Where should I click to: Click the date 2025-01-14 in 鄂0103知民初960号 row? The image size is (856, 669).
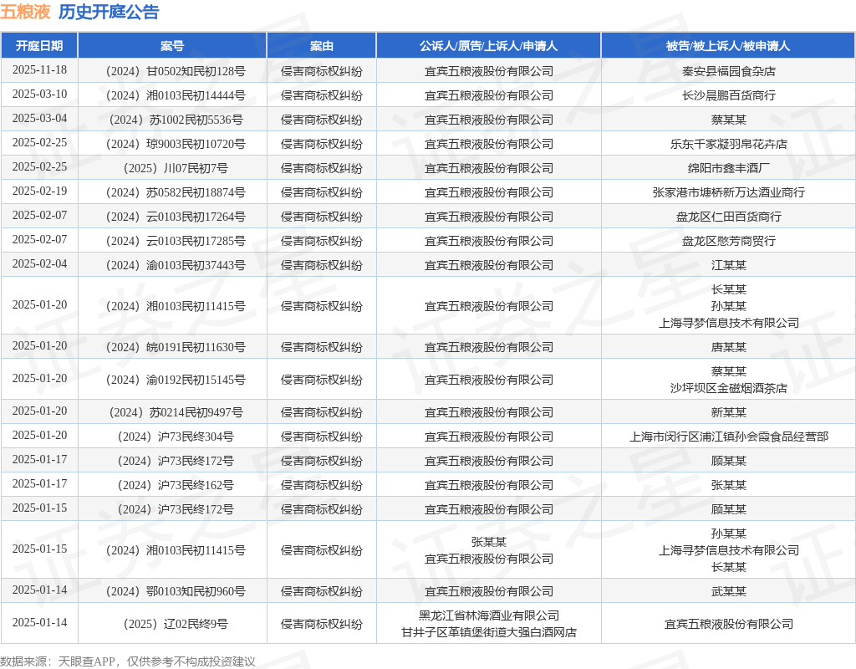[x=39, y=590]
